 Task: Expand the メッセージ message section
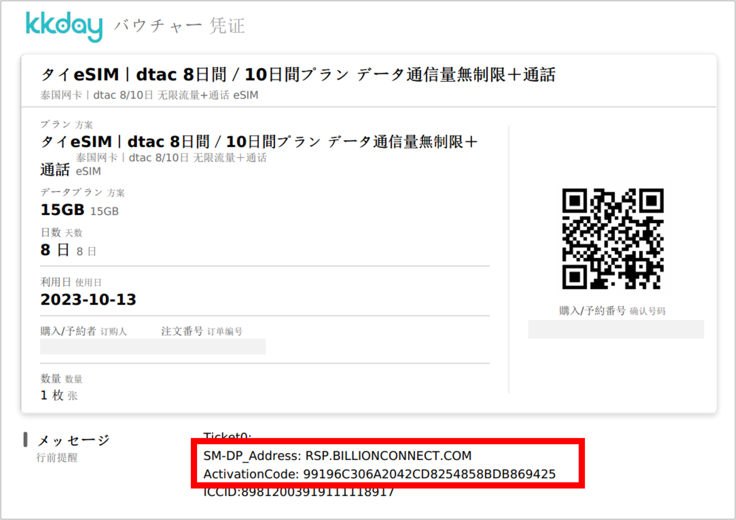[x=74, y=439]
